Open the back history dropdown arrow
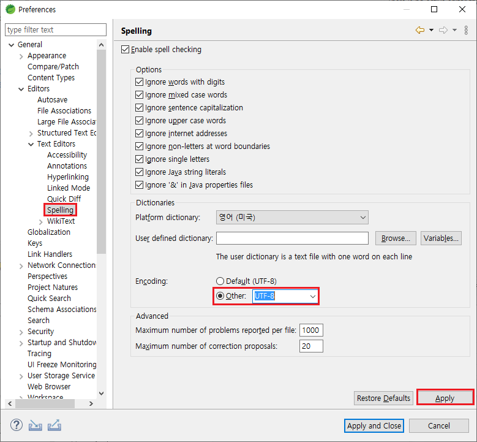This screenshot has width=477, height=442. 431,30
